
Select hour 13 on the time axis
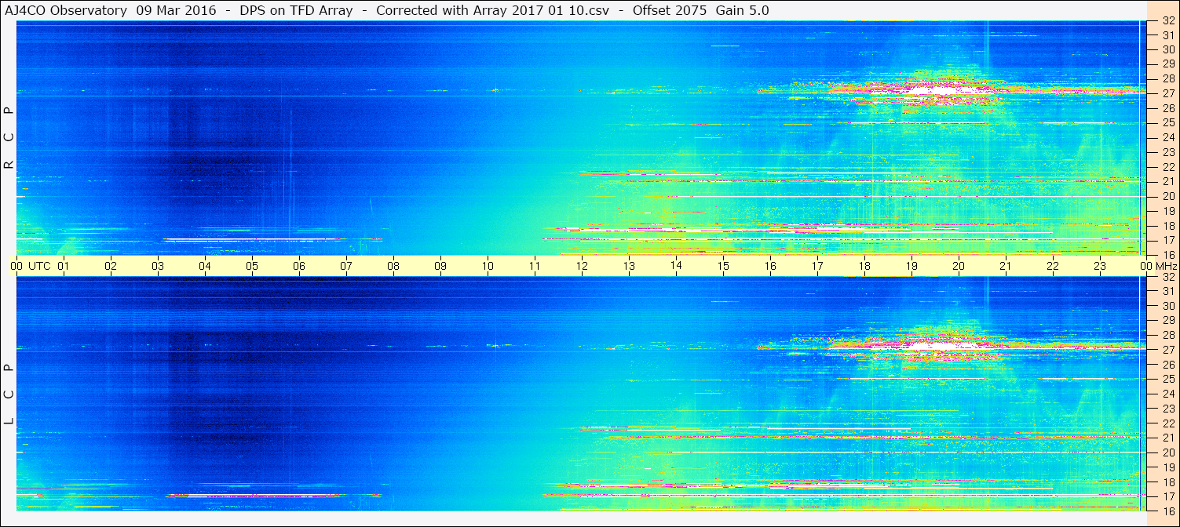click(x=629, y=266)
